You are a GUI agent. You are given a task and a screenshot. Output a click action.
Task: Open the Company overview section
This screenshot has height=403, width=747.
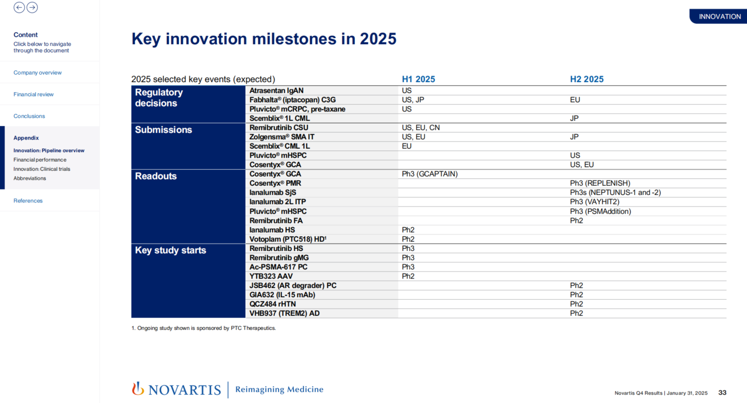[x=38, y=73]
